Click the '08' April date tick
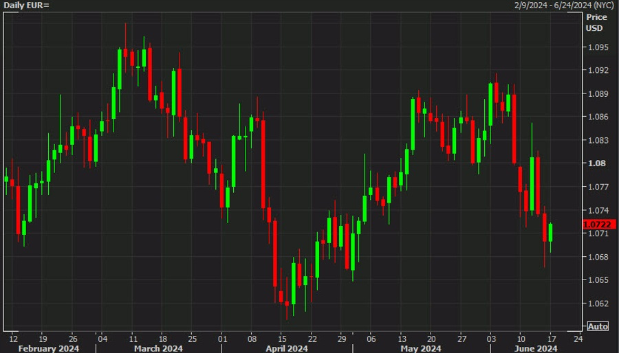619x353 pixels. [252, 339]
